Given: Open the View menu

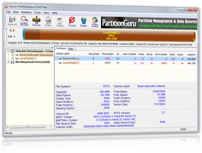Looking at the screenshot, I should click(x=46, y=13).
